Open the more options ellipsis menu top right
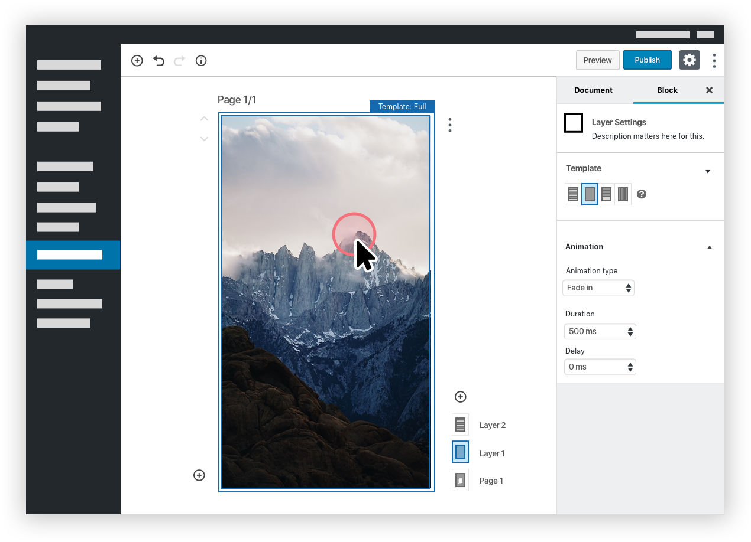Image resolution: width=751 pixels, height=542 pixels. click(714, 60)
